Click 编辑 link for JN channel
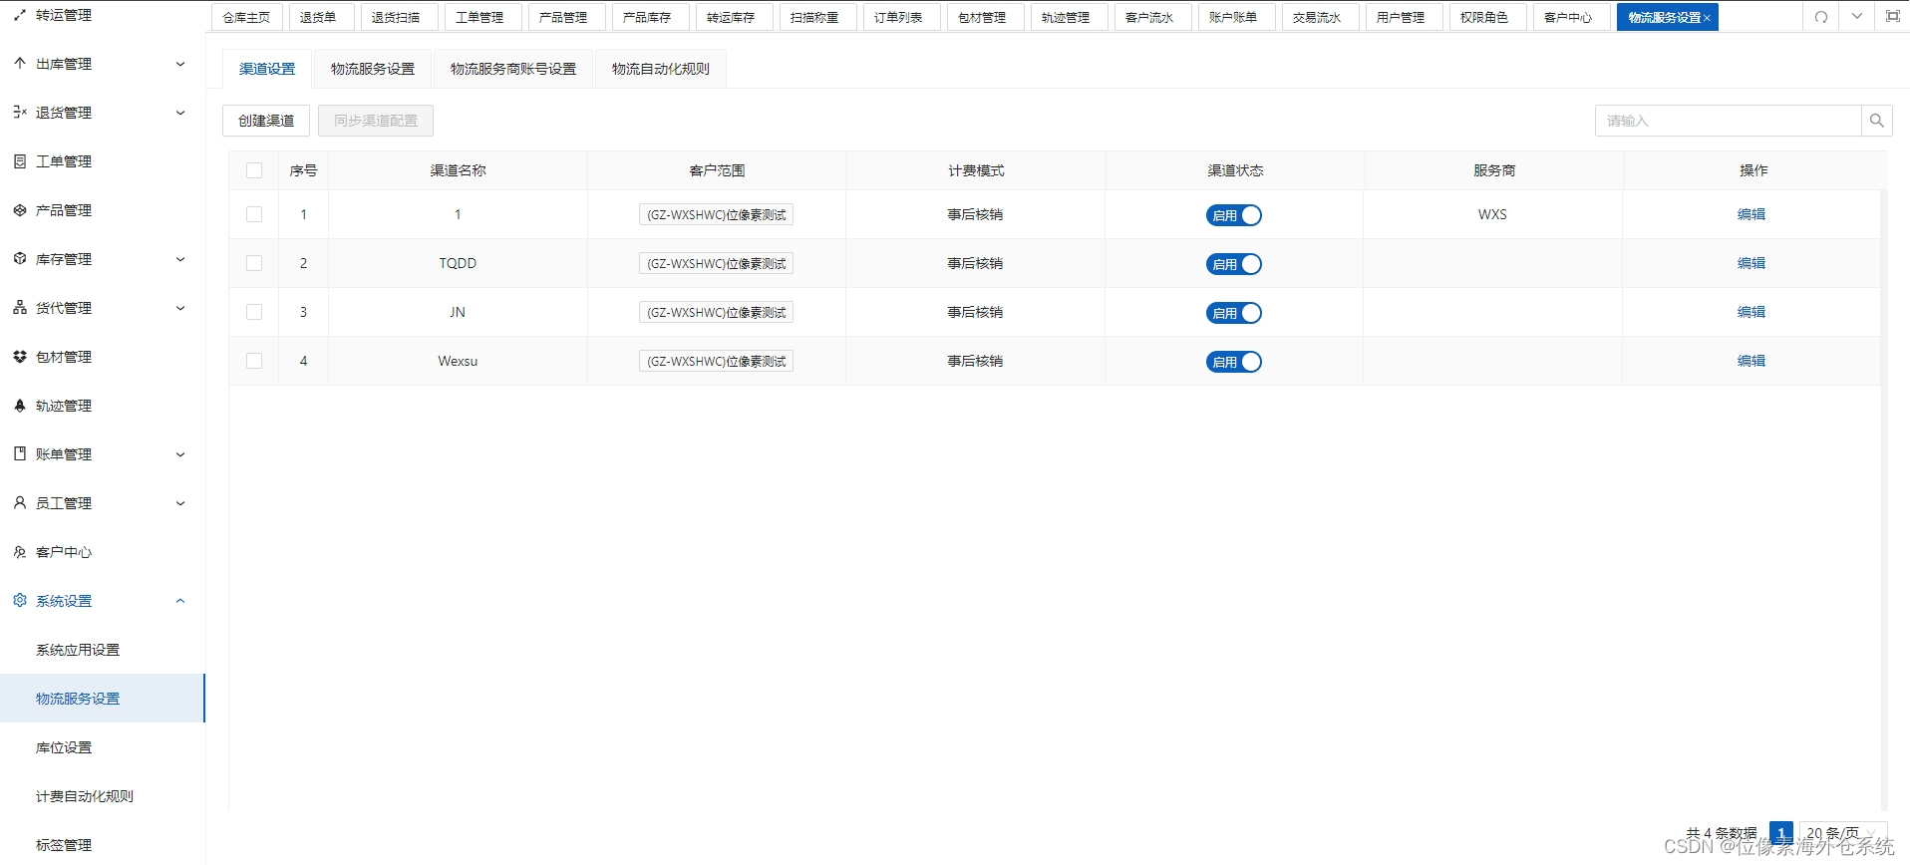This screenshot has width=1910, height=865. (x=1751, y=312)
